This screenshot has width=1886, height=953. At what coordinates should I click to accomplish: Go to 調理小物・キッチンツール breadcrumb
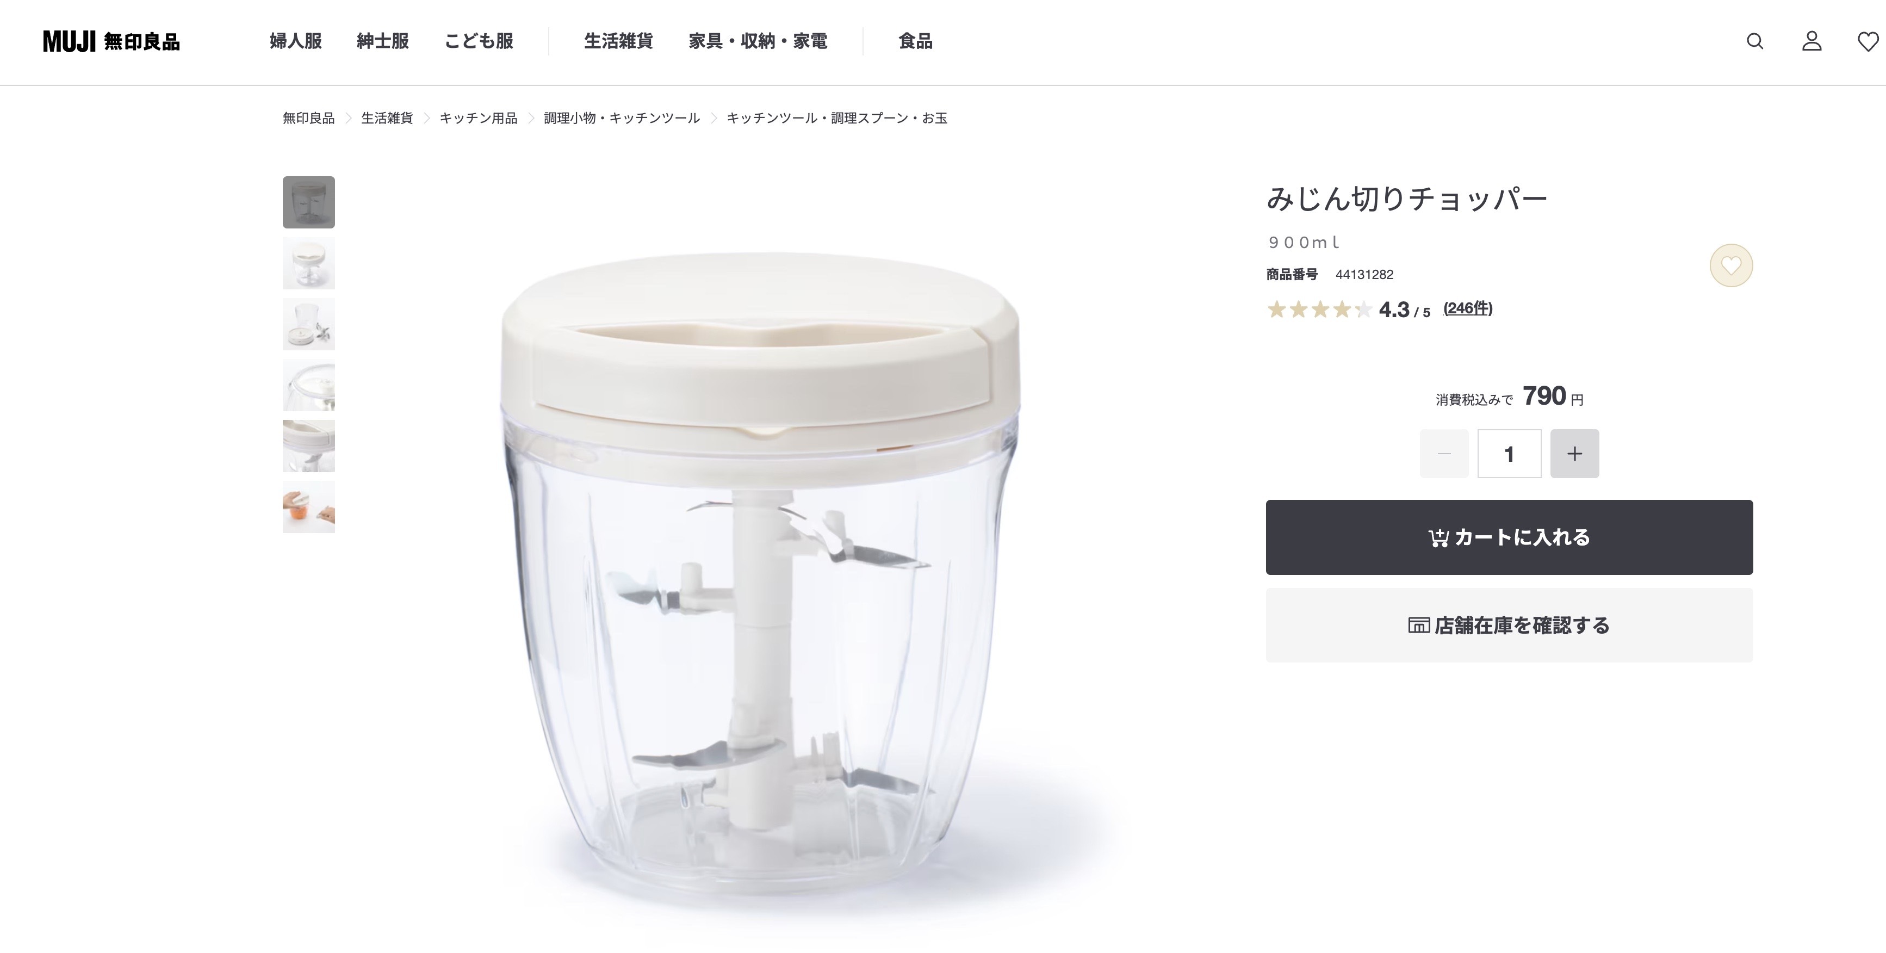622,118
